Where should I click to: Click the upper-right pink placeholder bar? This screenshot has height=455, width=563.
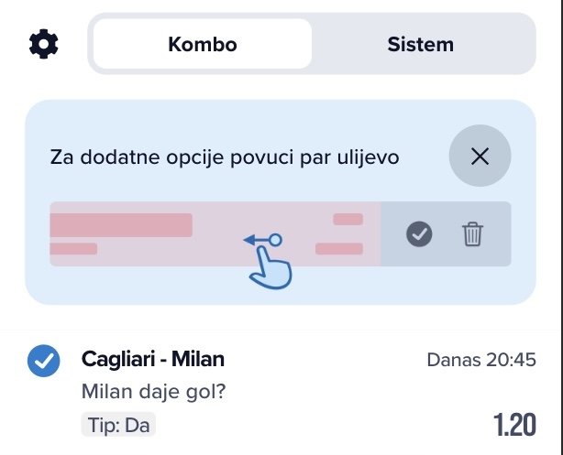tap(348, 220)
